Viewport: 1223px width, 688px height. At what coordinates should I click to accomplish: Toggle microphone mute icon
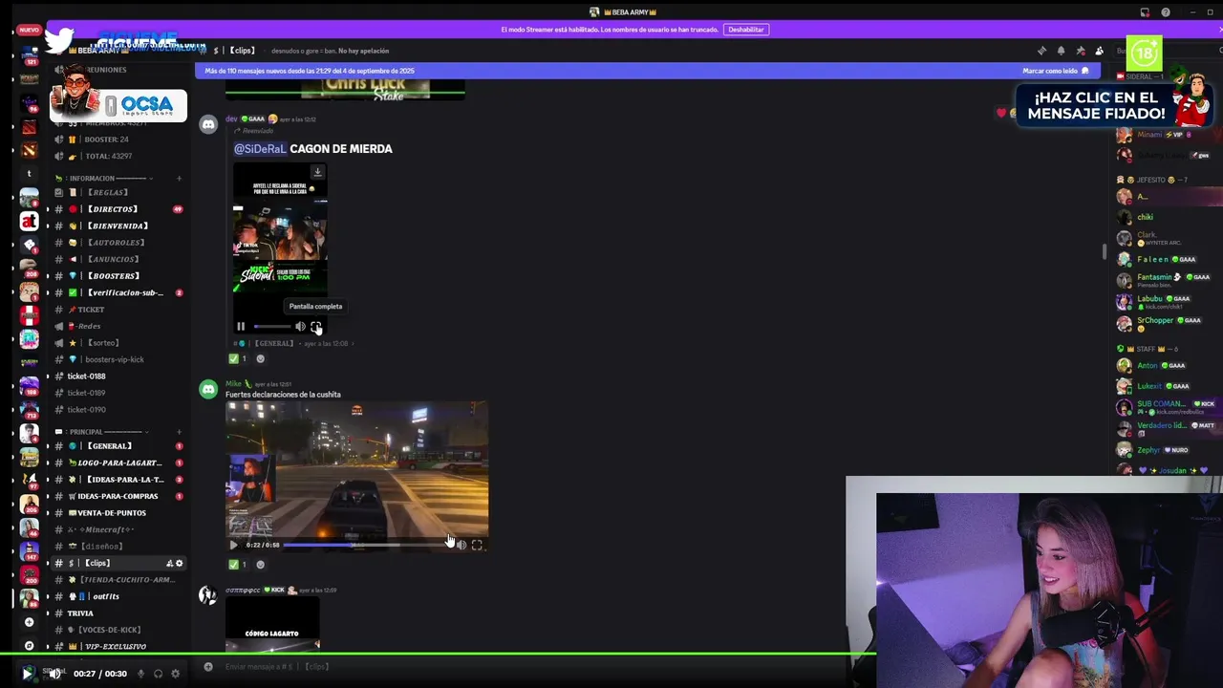pyautogui.click(x=140, y=674)
